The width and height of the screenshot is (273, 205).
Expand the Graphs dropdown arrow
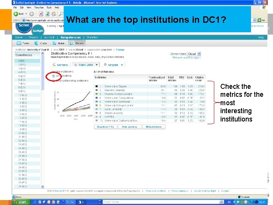pos(122,65)
